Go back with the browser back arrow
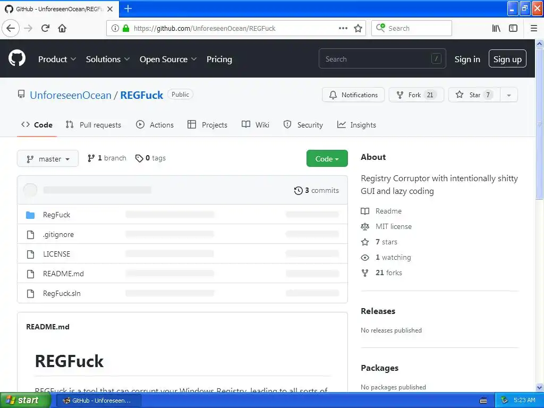The height and width of the screenshot is (408, 544). (x=11, y=28)
